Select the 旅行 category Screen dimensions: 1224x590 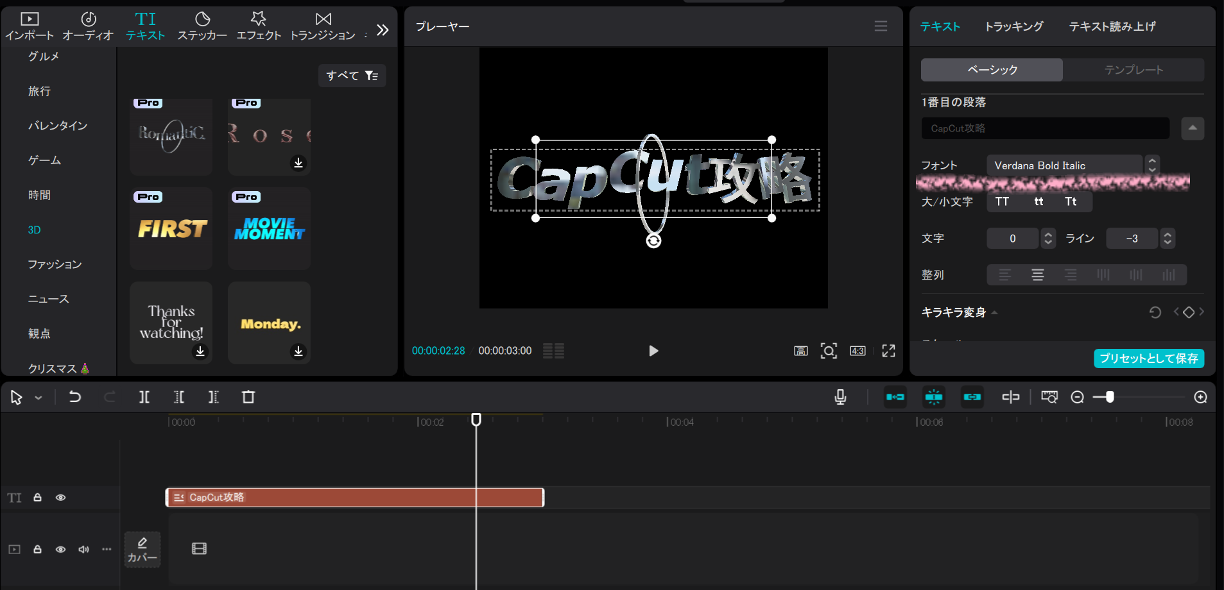[x=39, y=91]
